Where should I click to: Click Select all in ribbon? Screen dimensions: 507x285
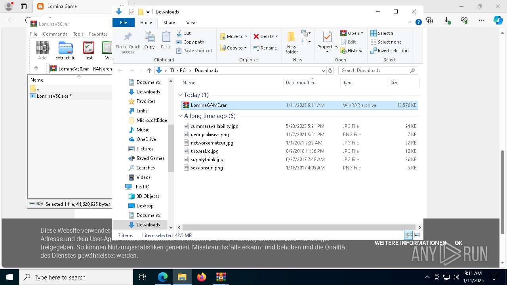(x=383, y=33)
